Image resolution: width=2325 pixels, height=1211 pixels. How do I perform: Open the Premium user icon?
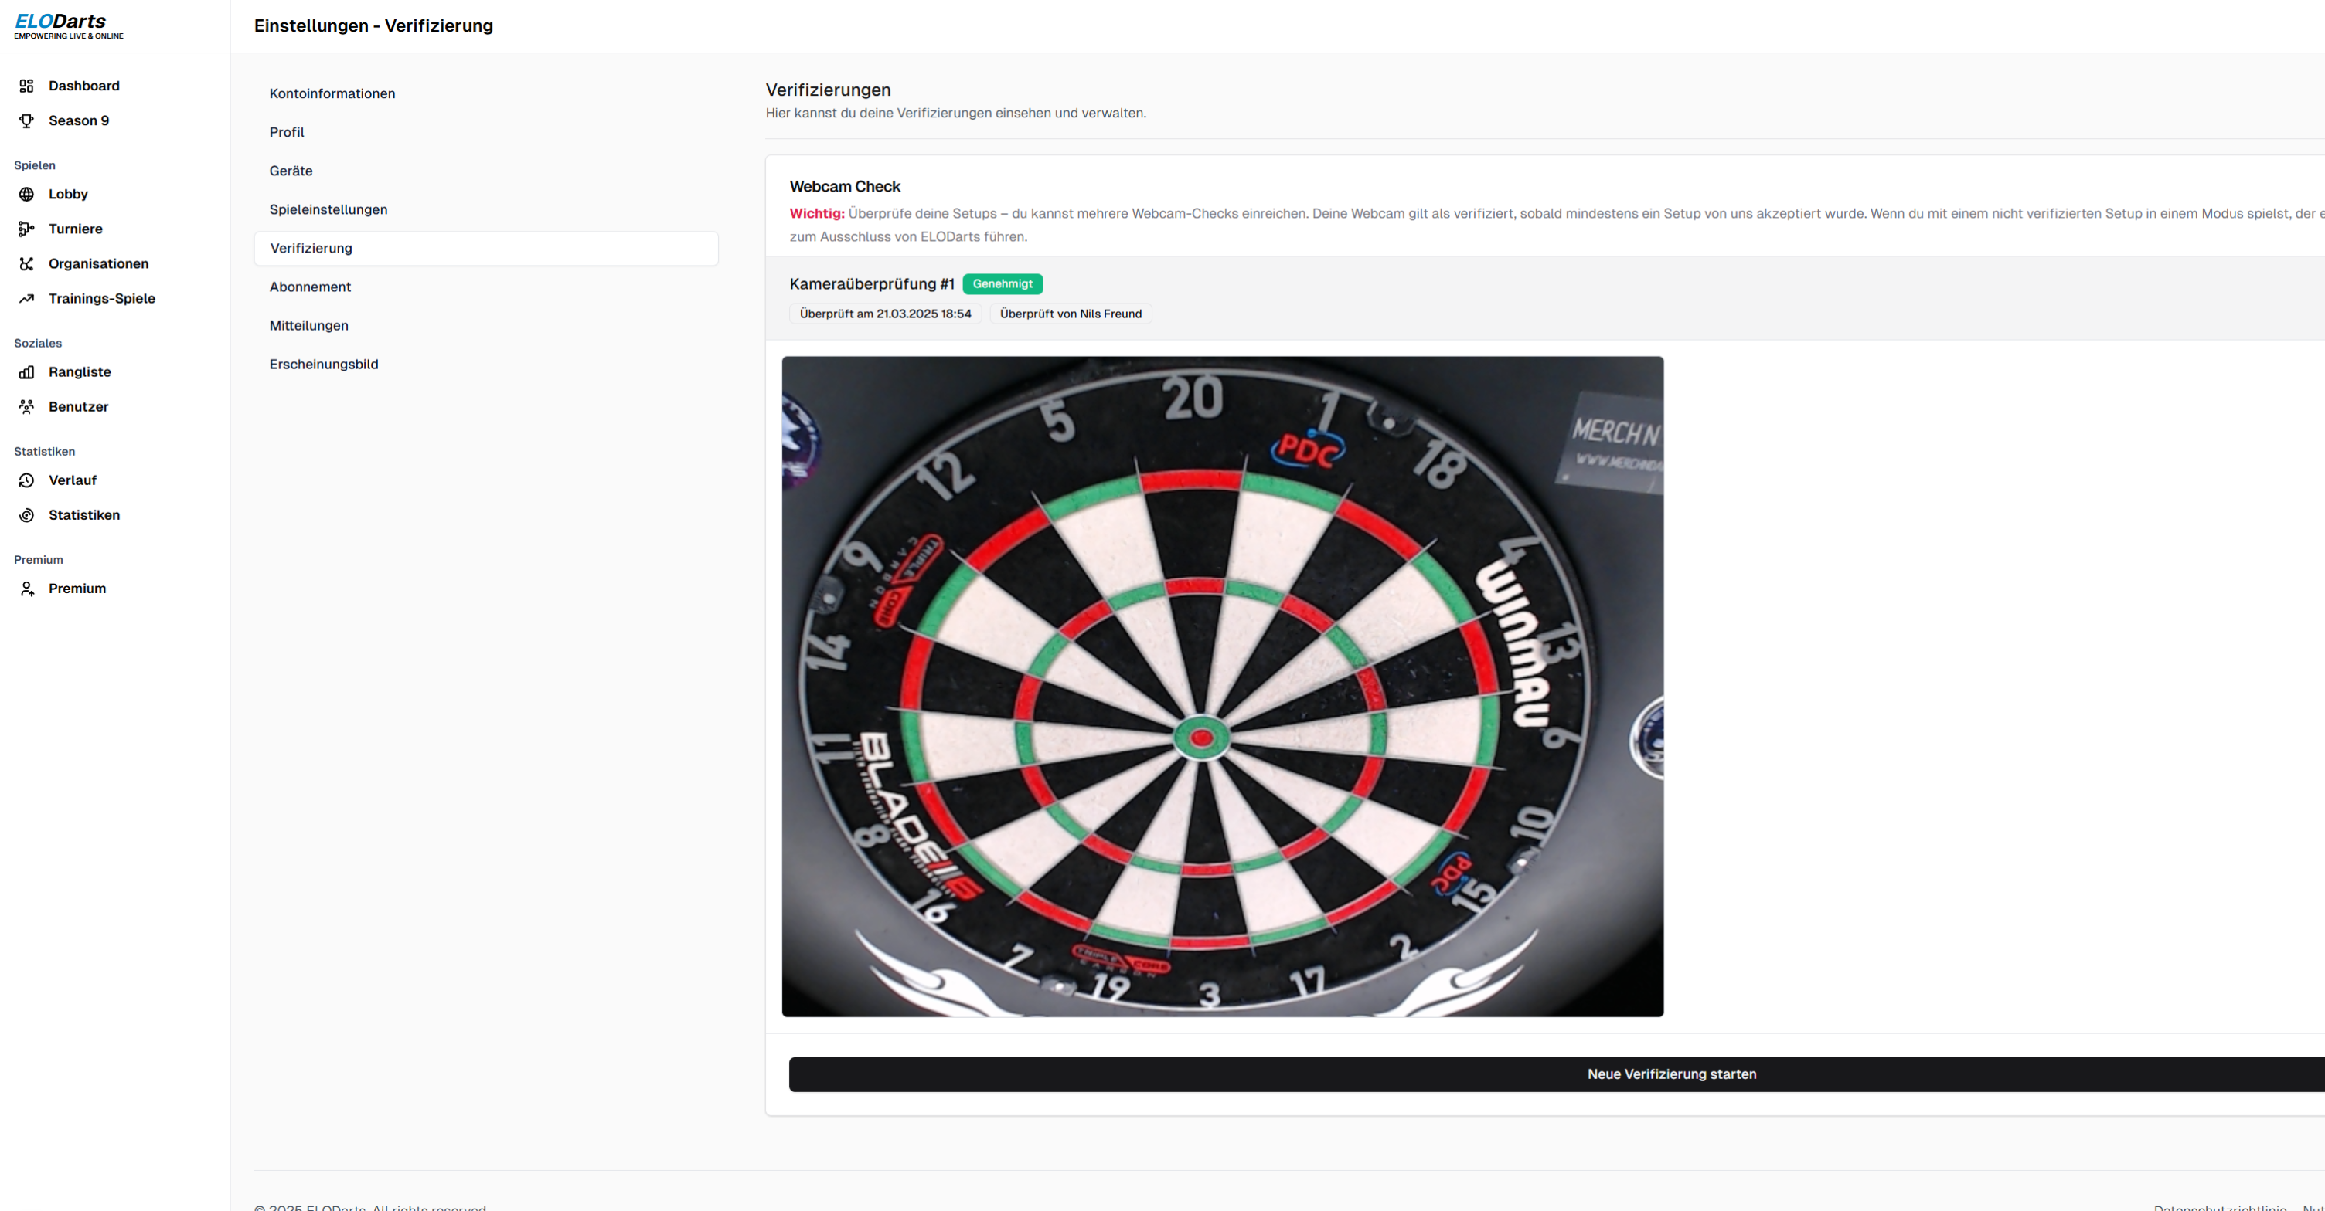(x=26, y=589)
